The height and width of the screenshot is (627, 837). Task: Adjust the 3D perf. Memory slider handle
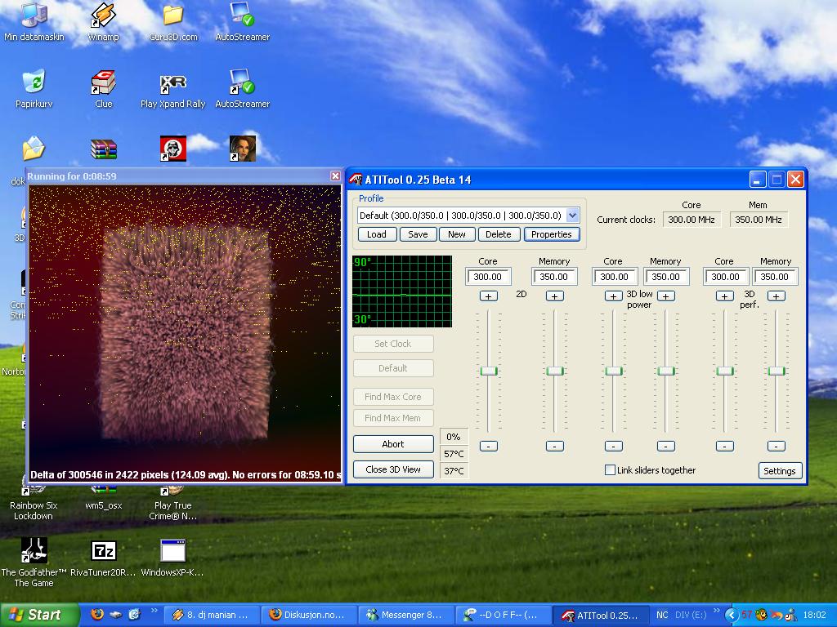777,371
